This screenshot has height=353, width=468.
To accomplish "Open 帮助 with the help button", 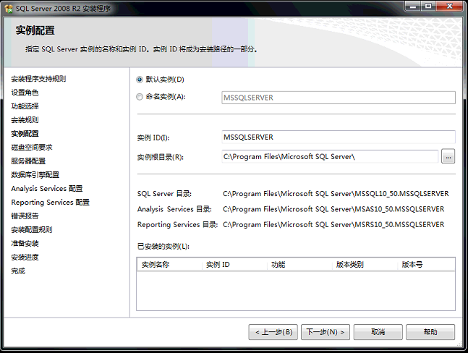I will [430, 332].
